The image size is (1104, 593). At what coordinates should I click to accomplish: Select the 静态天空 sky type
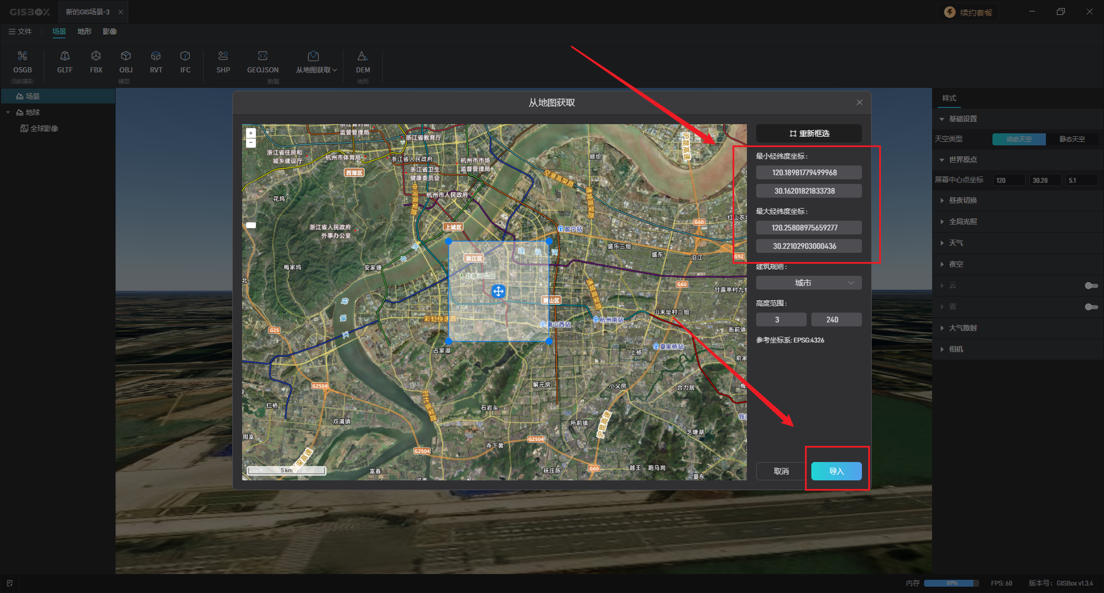(x=1072, y=139)
